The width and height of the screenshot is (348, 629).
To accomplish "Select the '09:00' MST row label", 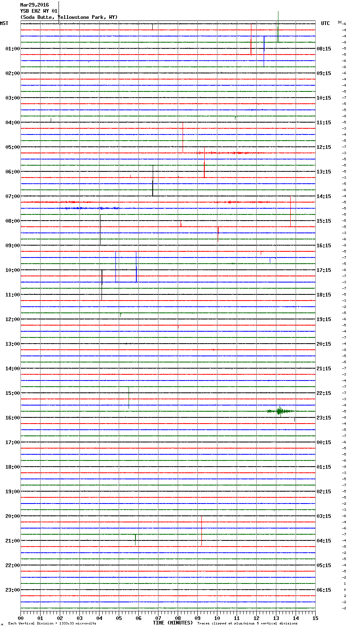I will coord(13,246).
